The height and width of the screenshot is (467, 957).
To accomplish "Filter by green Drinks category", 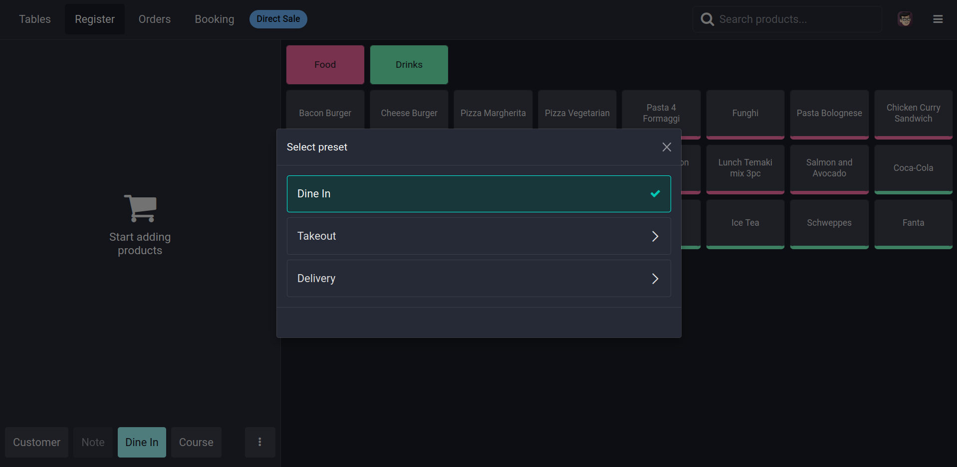I will [x=409, y=65].
